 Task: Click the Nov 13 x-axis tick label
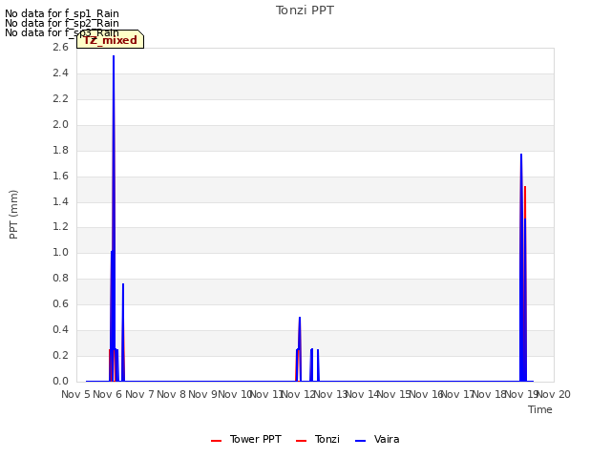(330, 394)
